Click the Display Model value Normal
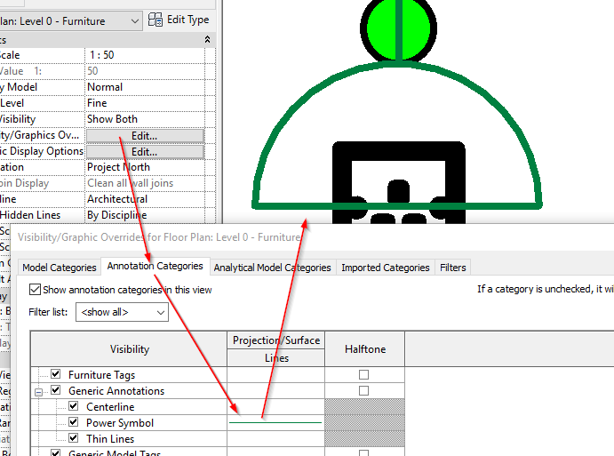Viewport: 614px width, 456px height. pyautogui.click(x=145, y=87)
